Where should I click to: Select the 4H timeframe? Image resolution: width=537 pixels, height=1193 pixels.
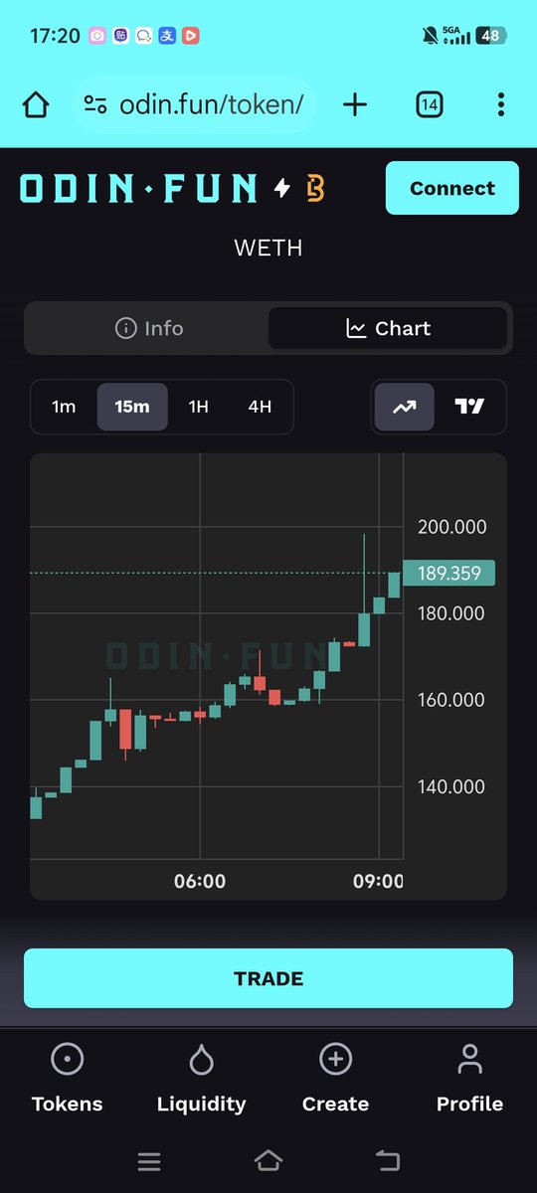[x=260, y=407]
